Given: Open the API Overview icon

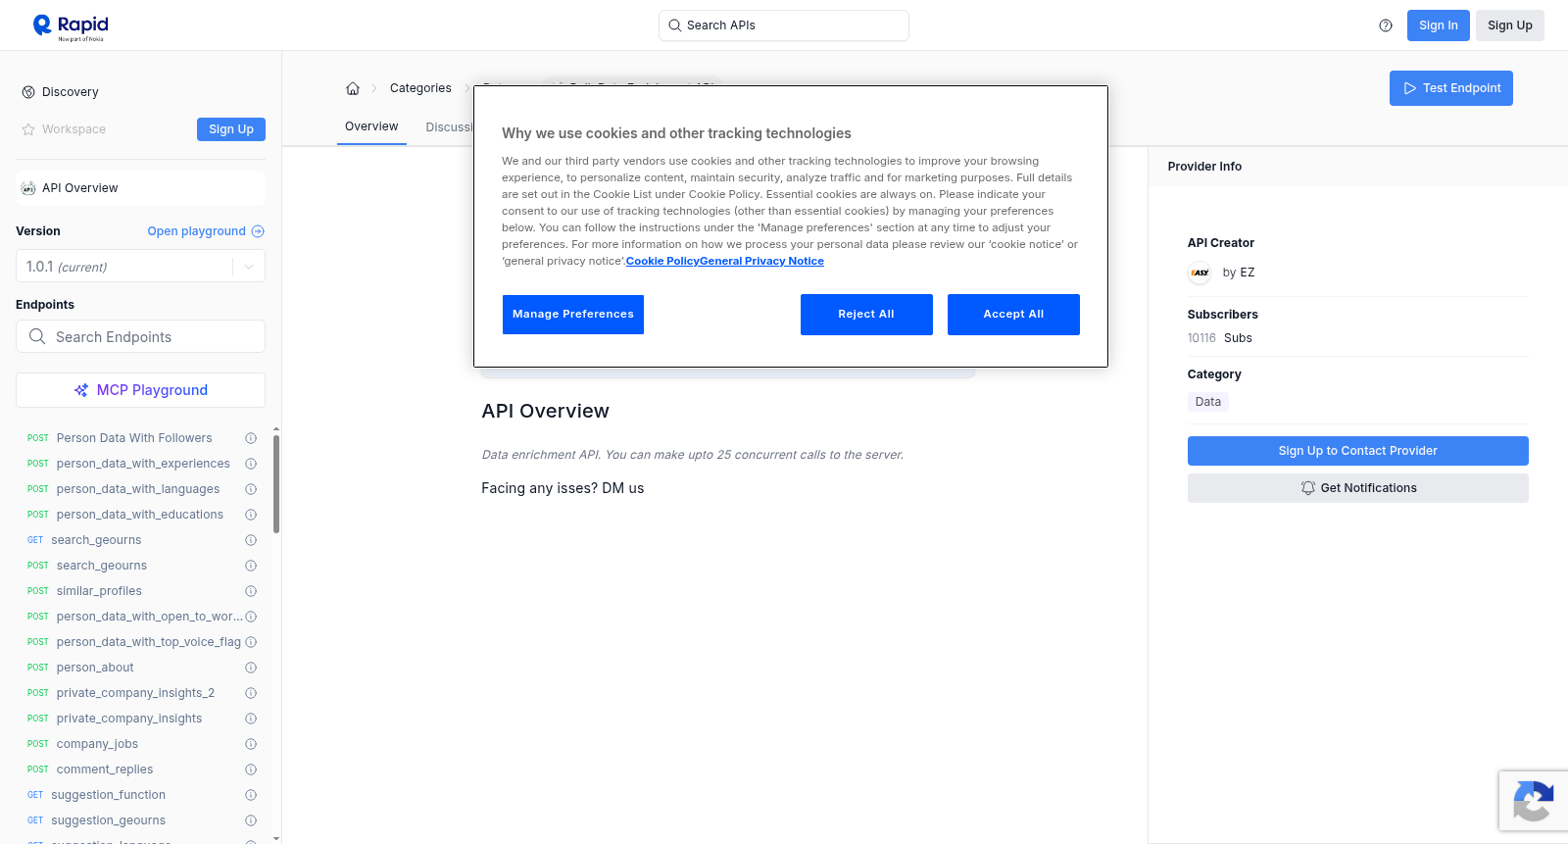Looking at the screenshot, I should [x=28, y=188].
